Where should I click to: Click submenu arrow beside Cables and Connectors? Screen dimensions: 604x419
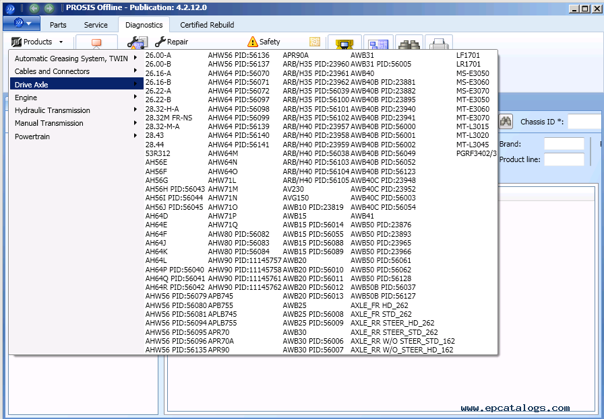click(135, 71)
